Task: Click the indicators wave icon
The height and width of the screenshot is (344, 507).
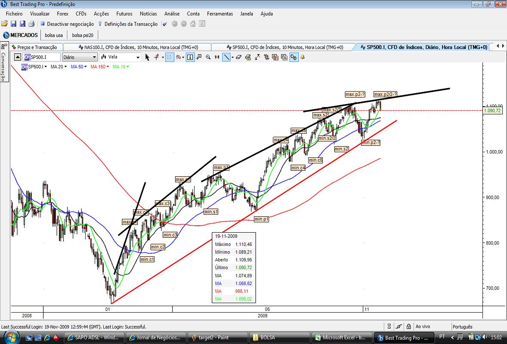Action: pyautogui.click(x=179, y=57)
